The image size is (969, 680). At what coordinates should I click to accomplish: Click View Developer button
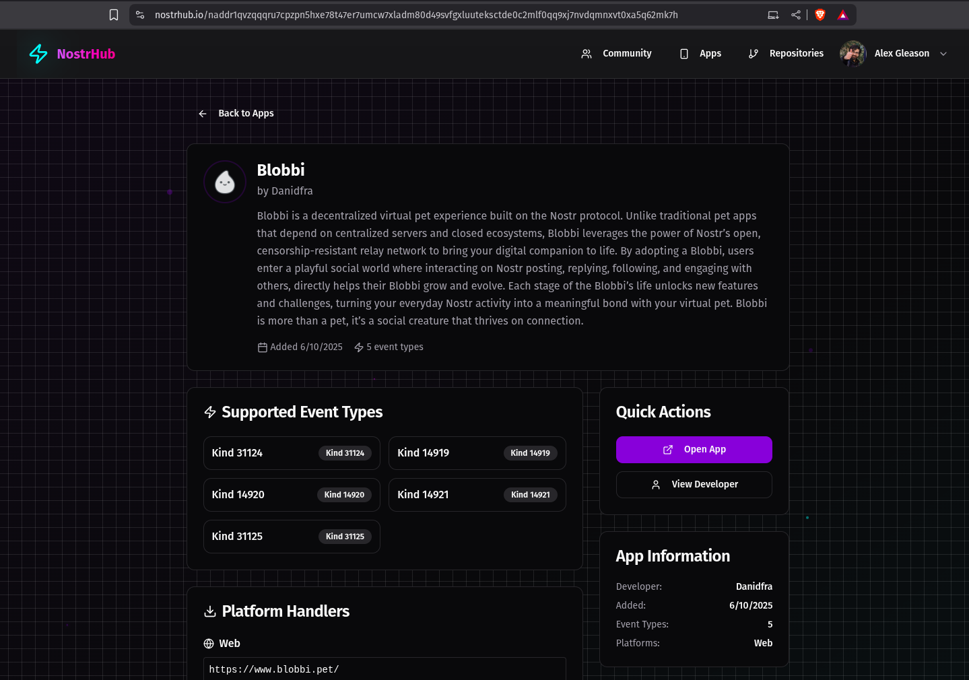[694, 485]
